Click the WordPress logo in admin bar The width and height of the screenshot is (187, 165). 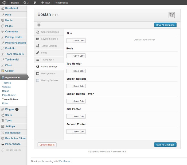(x=4, y=3)
